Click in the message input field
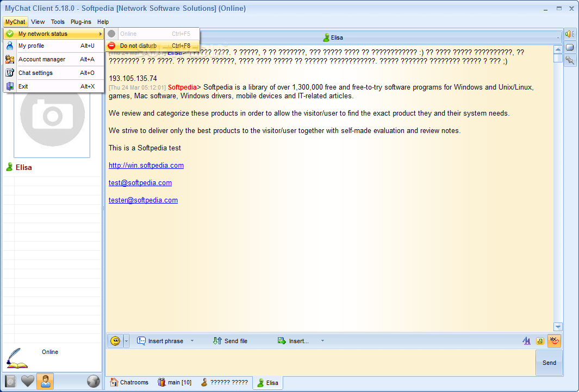The height and width of the screenshot is (392, 579). [x=321, y=363]
